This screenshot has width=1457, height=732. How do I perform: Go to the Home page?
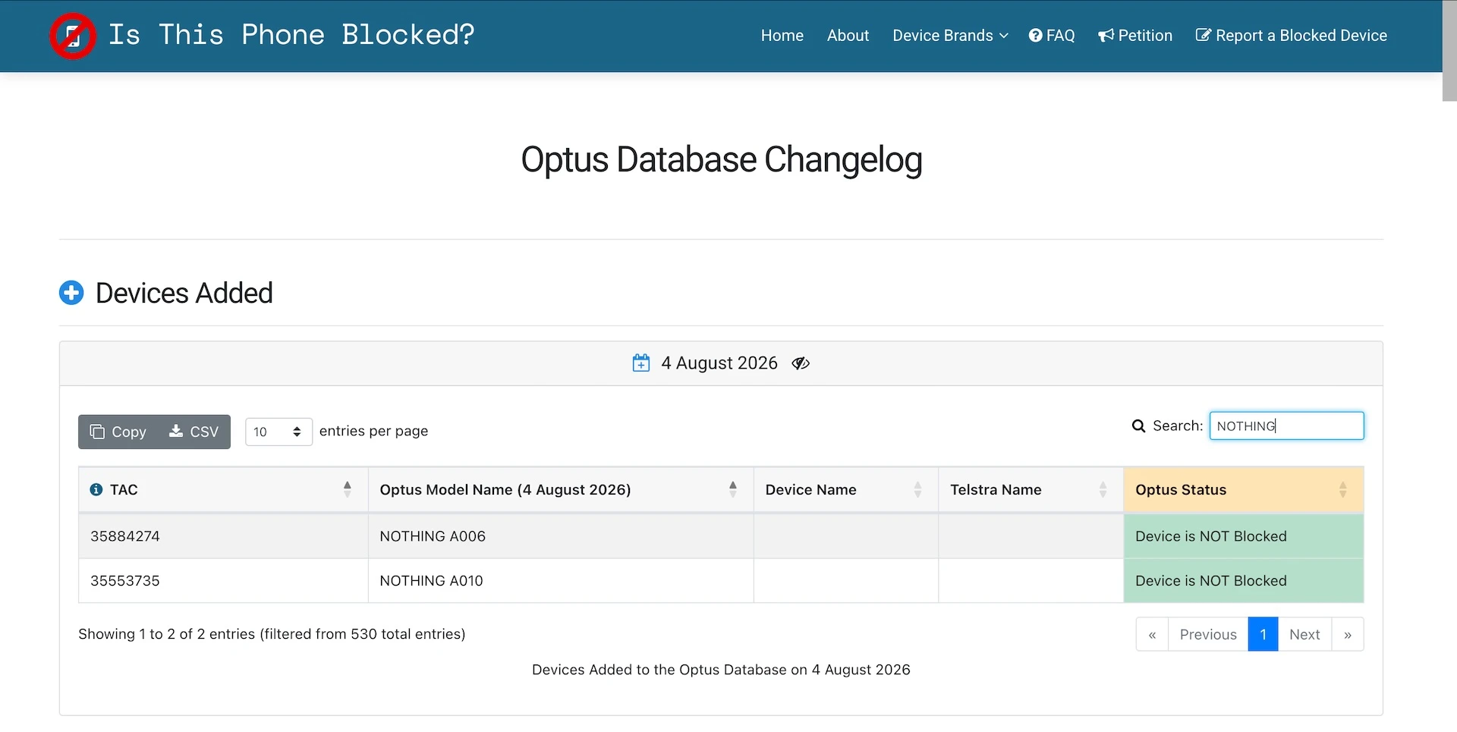(x=782, y=36)
